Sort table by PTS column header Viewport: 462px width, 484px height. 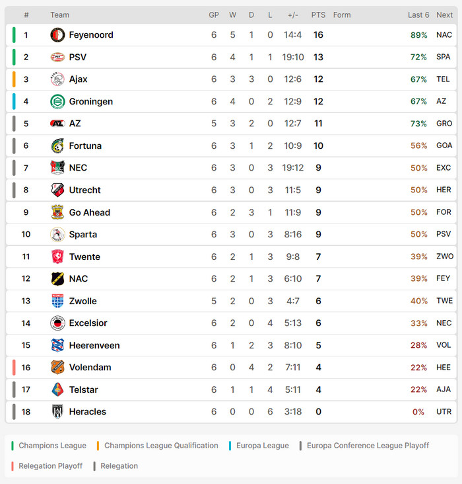click(x=318, y=15)
